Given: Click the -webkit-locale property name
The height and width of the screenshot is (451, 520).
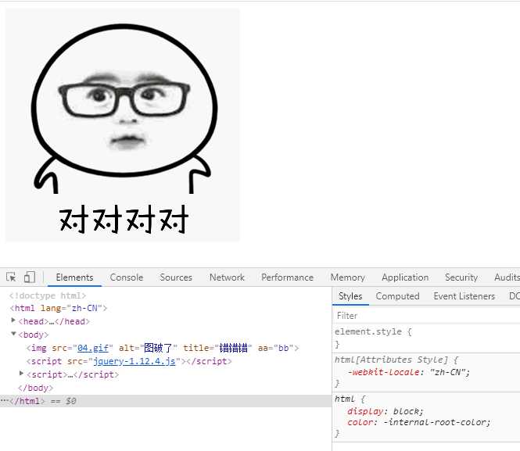Looking at the screenshot, I should point(384,372).
